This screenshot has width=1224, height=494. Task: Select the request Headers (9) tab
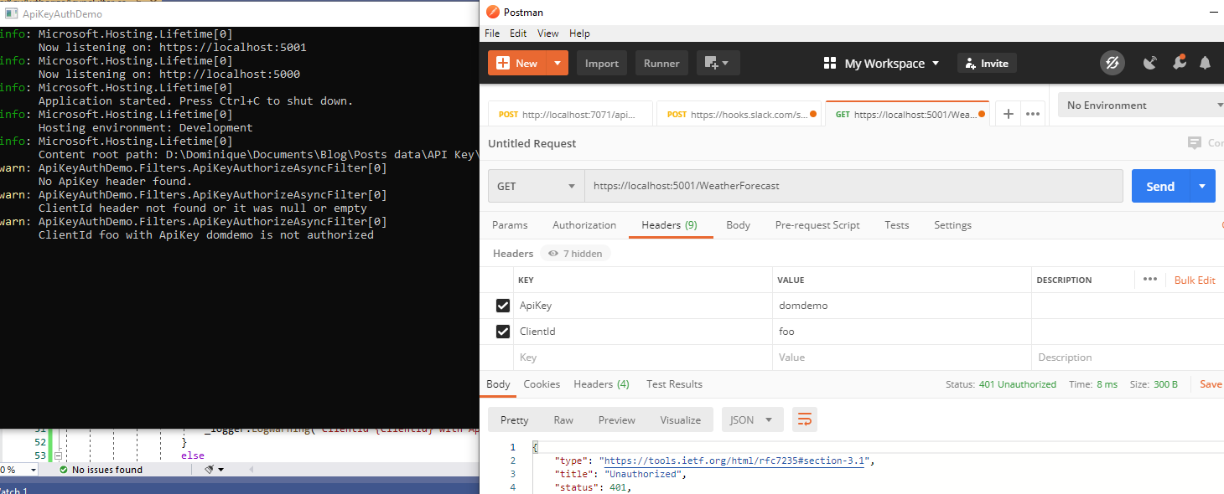tap(669, 225)
